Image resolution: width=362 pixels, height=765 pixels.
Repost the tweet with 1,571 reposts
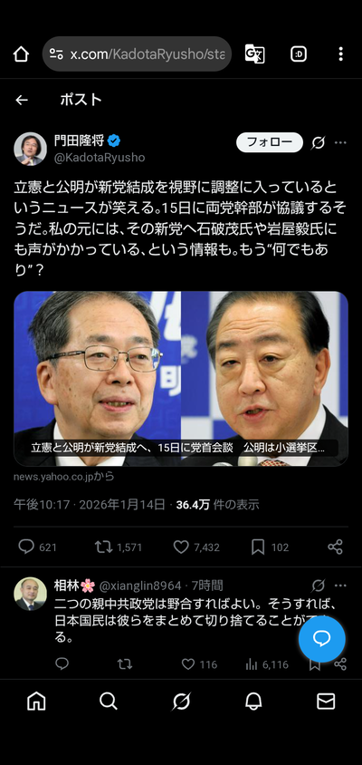[103, 547]
